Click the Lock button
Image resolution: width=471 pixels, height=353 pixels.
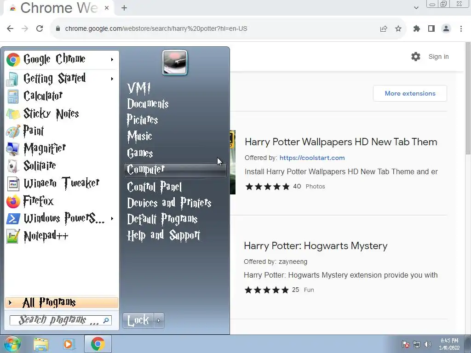[x=138, y=320]
